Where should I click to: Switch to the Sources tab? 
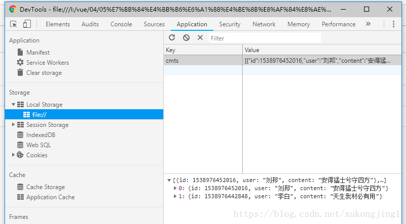point(154,24)
